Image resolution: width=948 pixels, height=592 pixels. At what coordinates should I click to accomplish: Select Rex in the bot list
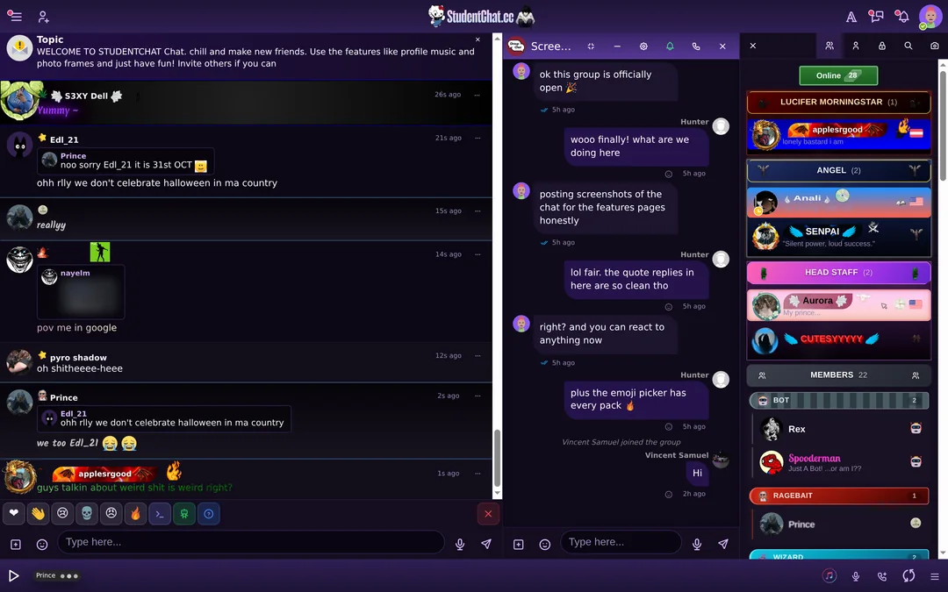coord(840,429)
